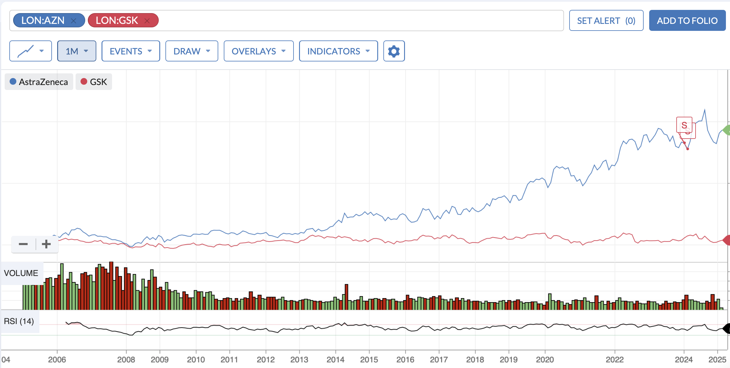Zoom in using the plus icon
The height and width of the screenshot is (368, 730).
46,244
